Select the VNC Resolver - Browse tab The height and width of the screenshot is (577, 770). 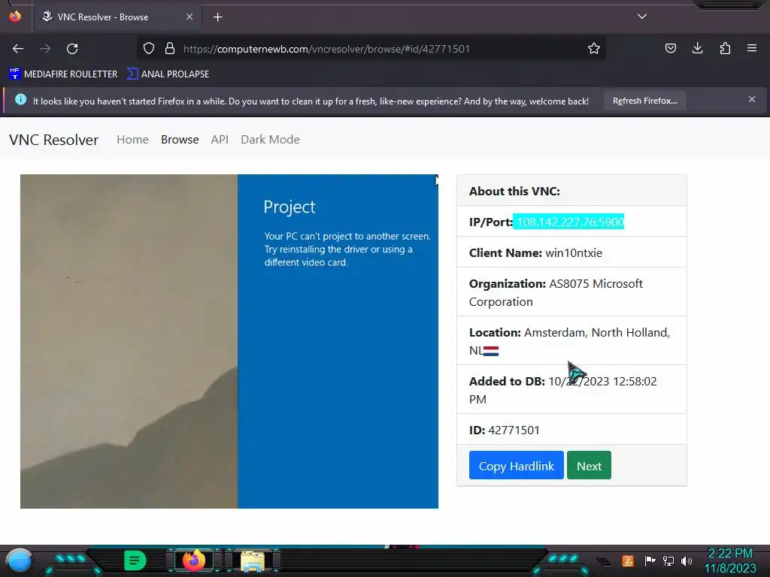click(117, 17)
